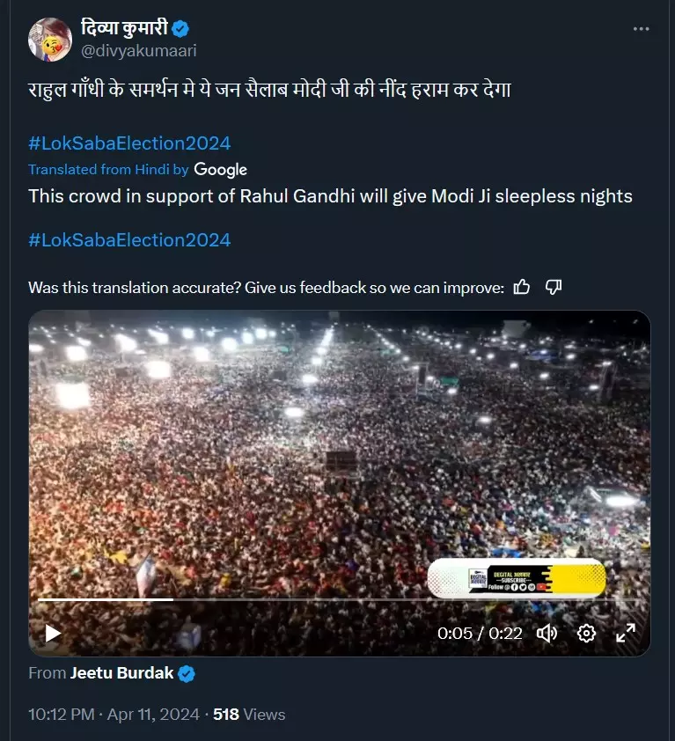Open the video settings gear
This screenshot has height=741, width=675.
pos(586,633)
